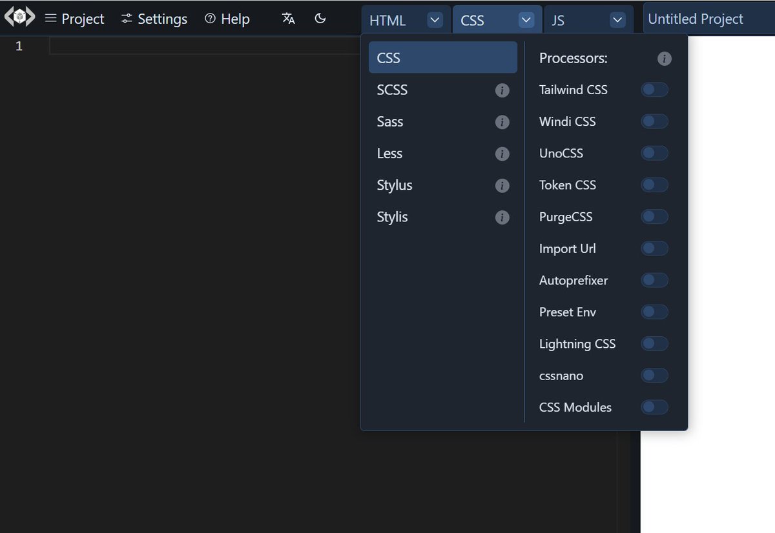The width and height of the screenshot is (775, 533).
Task: Click the Lightning CSS label text
Action: (577, 344)
